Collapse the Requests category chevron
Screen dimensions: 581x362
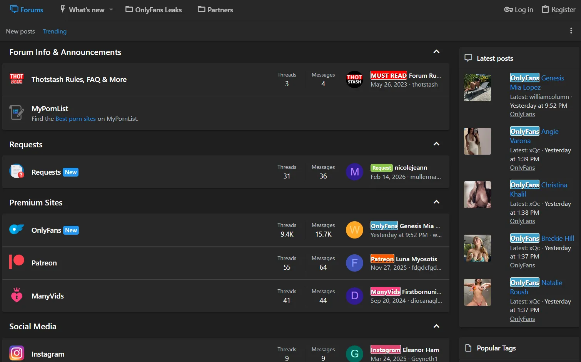coord(436,144)
